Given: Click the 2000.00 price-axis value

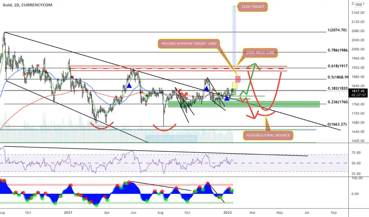Looking at the screenshot, I should pyautogui.click(x=358, y=49).
